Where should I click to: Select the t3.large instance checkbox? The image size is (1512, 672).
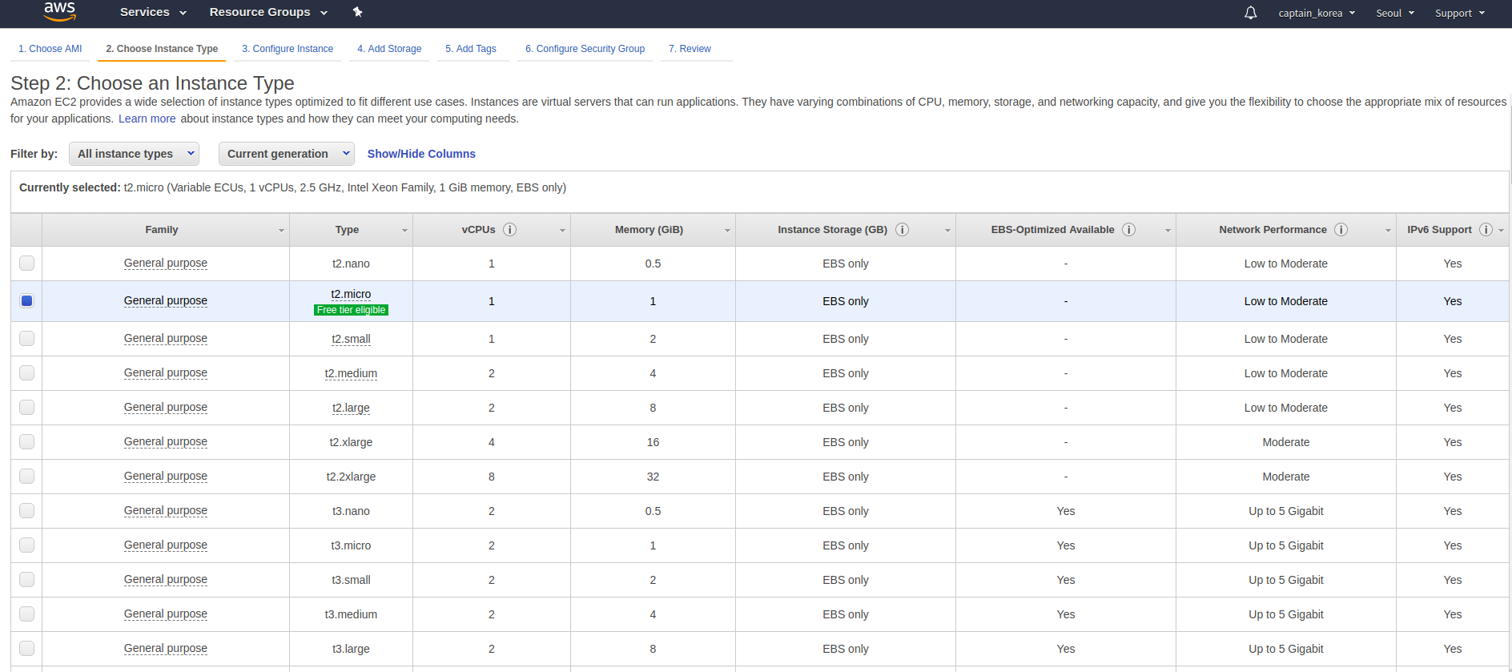(x=27, y=648)
